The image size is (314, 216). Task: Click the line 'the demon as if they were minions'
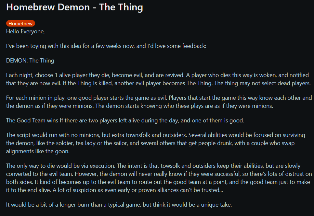(139, 106)
